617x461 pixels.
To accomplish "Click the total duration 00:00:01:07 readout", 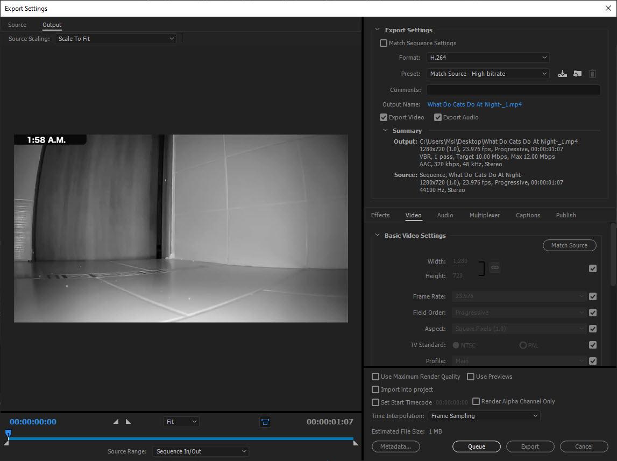I will (x=330, y=422).
